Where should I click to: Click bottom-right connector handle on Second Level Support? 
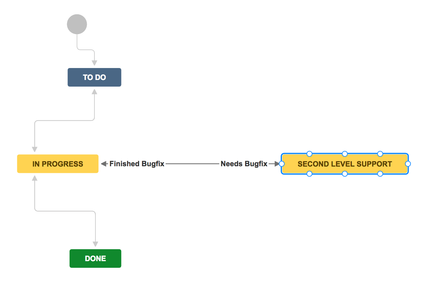coord(380,174)
